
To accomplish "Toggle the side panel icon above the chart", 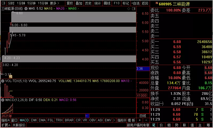I will click(134, 9).
